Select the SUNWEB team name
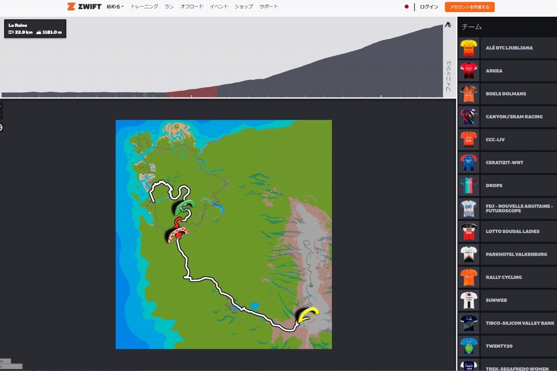 497,300
